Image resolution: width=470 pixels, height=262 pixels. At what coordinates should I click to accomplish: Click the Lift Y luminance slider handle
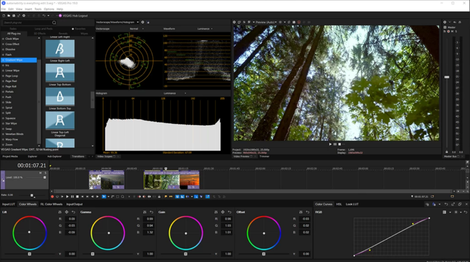coord(29,253)
